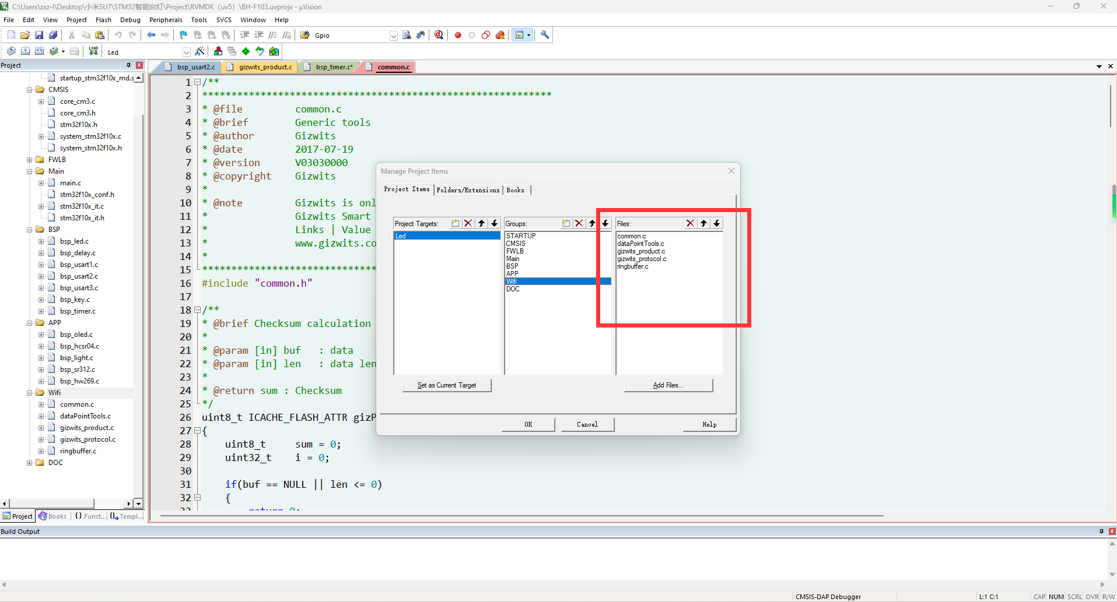Insert breakpoint with red circle icon

pos(458,35)
